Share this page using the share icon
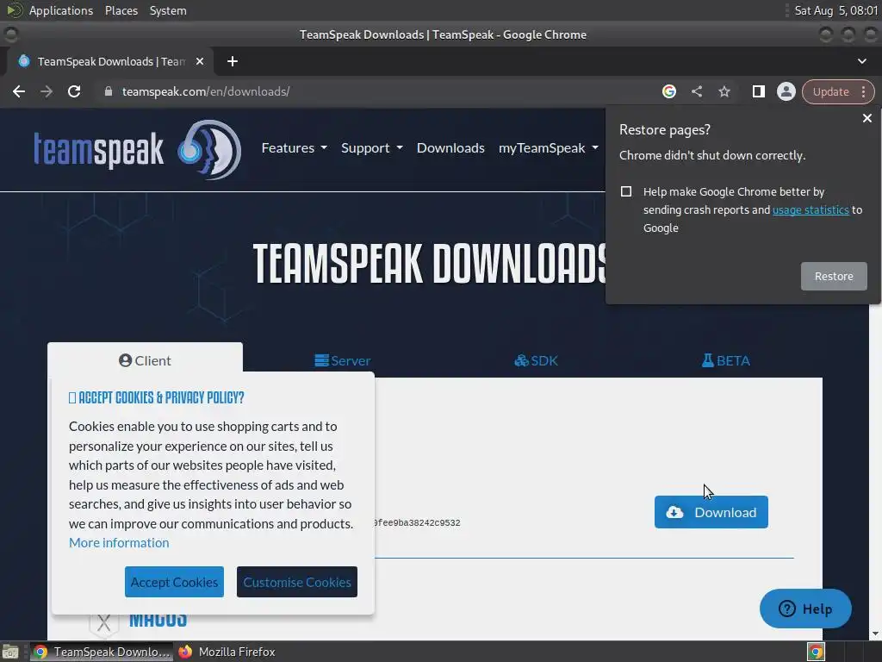The width and height of the screenshot is (882, 662). [x=697, y=91]
